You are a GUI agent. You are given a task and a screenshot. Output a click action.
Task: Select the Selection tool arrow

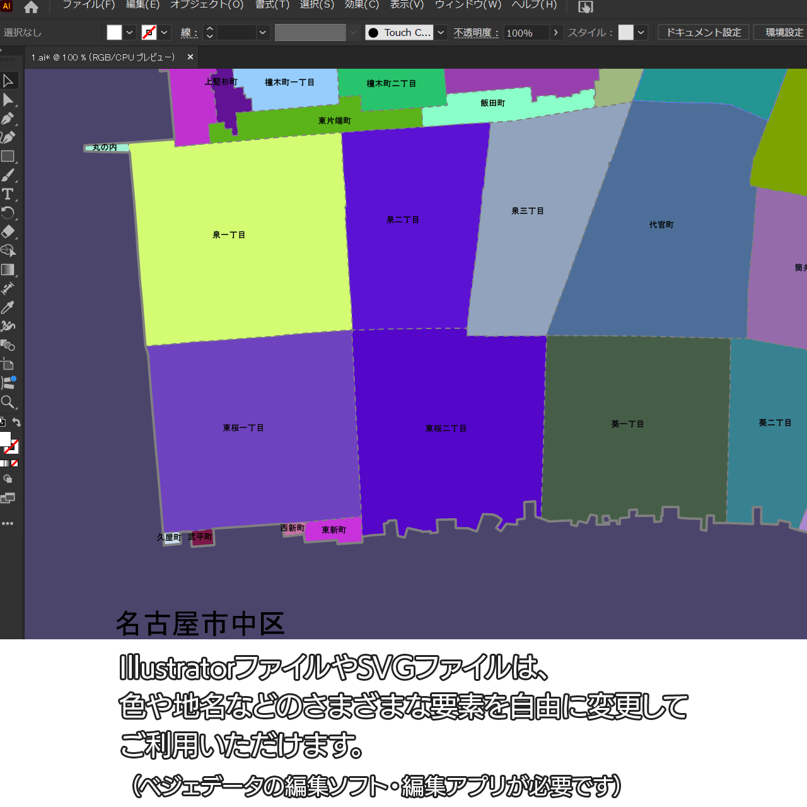pos(8,81)
